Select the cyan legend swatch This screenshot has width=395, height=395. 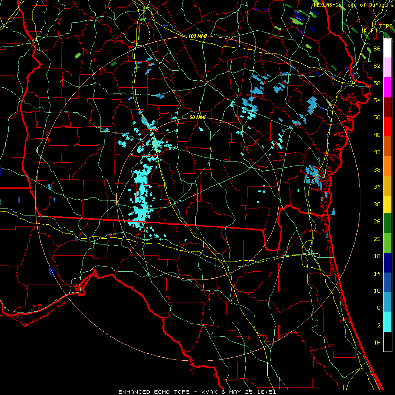click(x=388, y=322)
